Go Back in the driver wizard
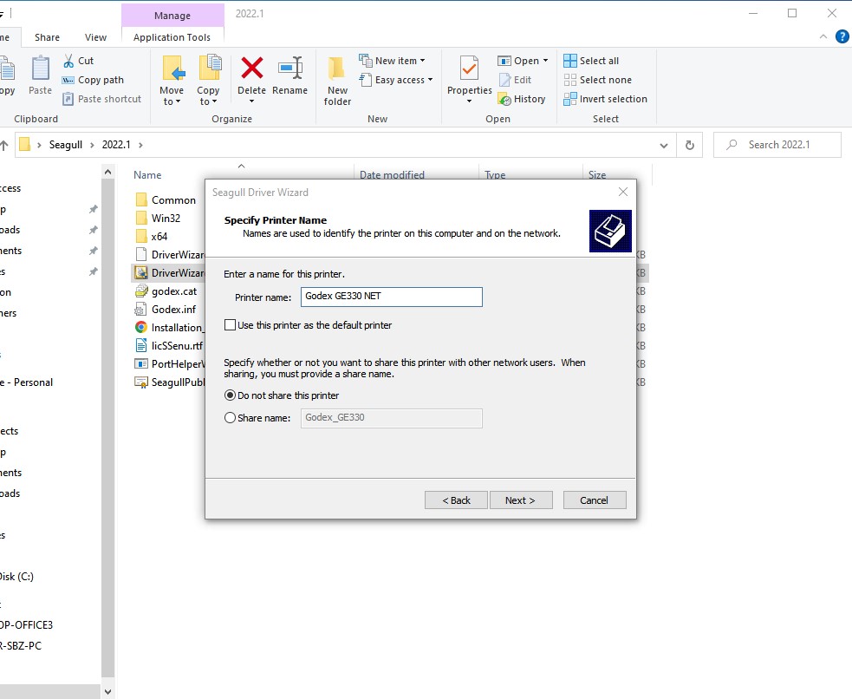 pyautogui.click(x=457, y=500)
